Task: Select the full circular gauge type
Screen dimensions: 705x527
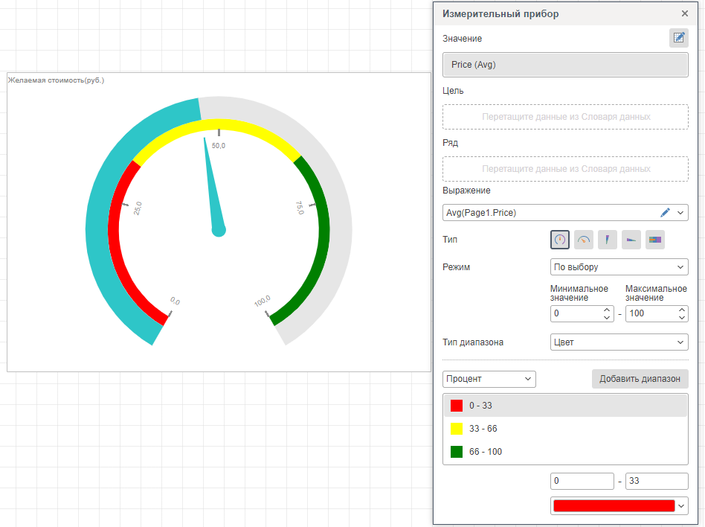Action: (x=560, y=240)
